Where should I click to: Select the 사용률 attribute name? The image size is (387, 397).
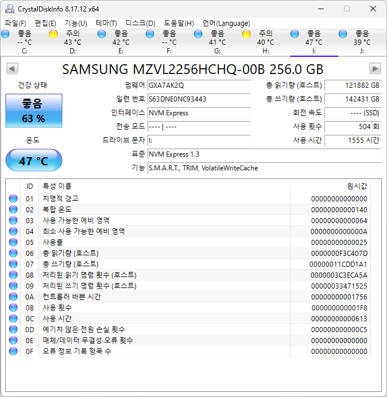click(x=53, y=242)
